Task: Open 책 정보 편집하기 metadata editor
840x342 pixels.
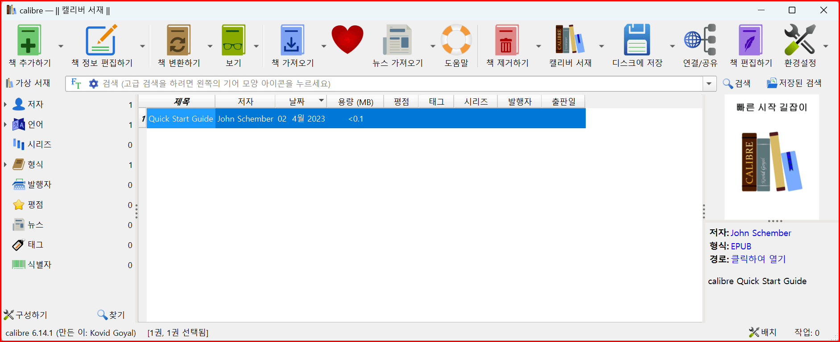Action: pos(101,40)
